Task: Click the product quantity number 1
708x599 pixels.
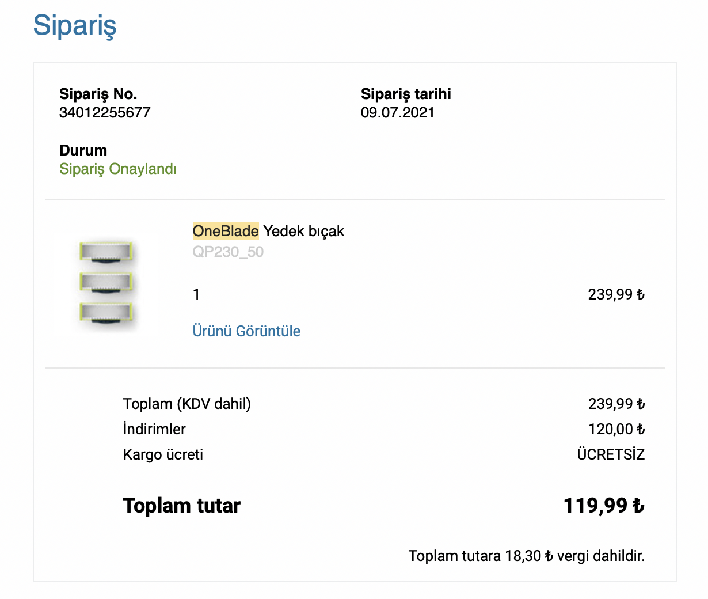Action: [x=196, y=294]
